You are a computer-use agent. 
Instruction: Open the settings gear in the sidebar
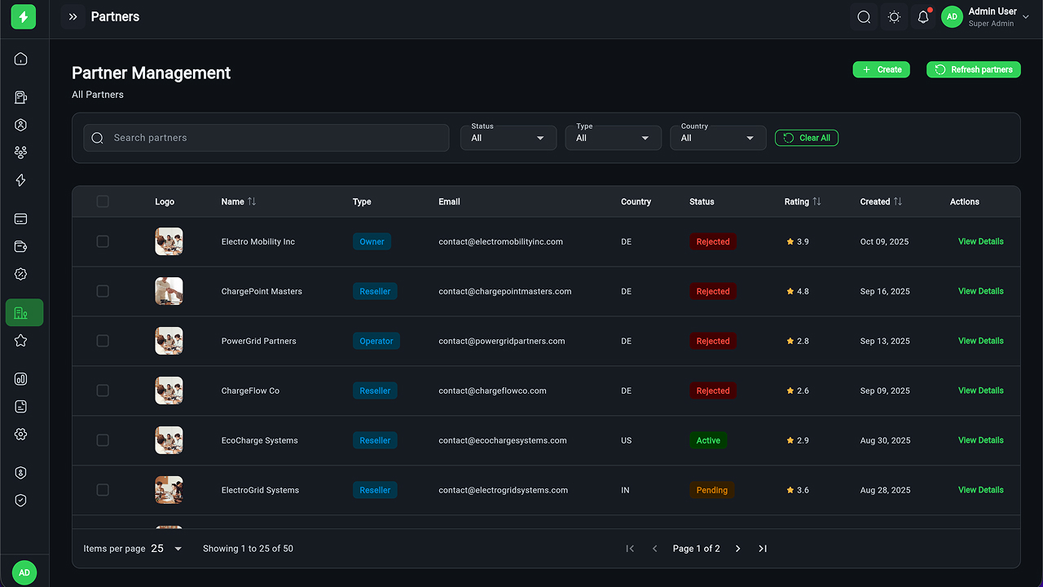click(21, 435)
